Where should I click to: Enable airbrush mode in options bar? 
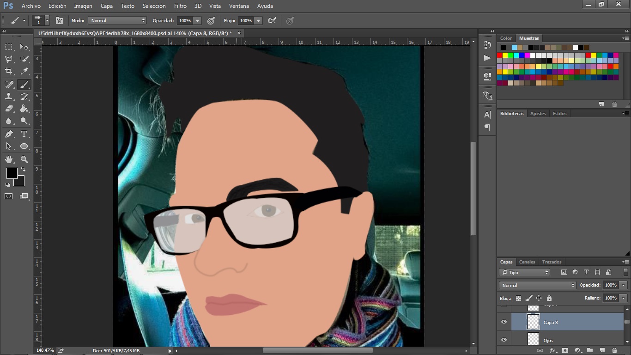click(x=272, y=20)
